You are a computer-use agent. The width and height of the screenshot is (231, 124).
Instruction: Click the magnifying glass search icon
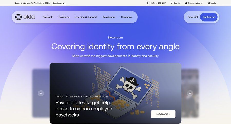tap(171, 3)
